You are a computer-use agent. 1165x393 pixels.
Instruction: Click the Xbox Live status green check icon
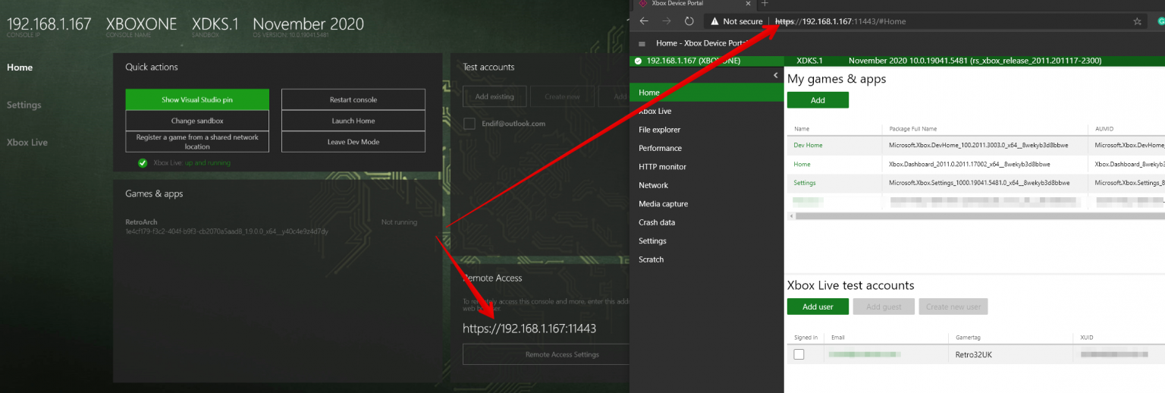[143, 162]
